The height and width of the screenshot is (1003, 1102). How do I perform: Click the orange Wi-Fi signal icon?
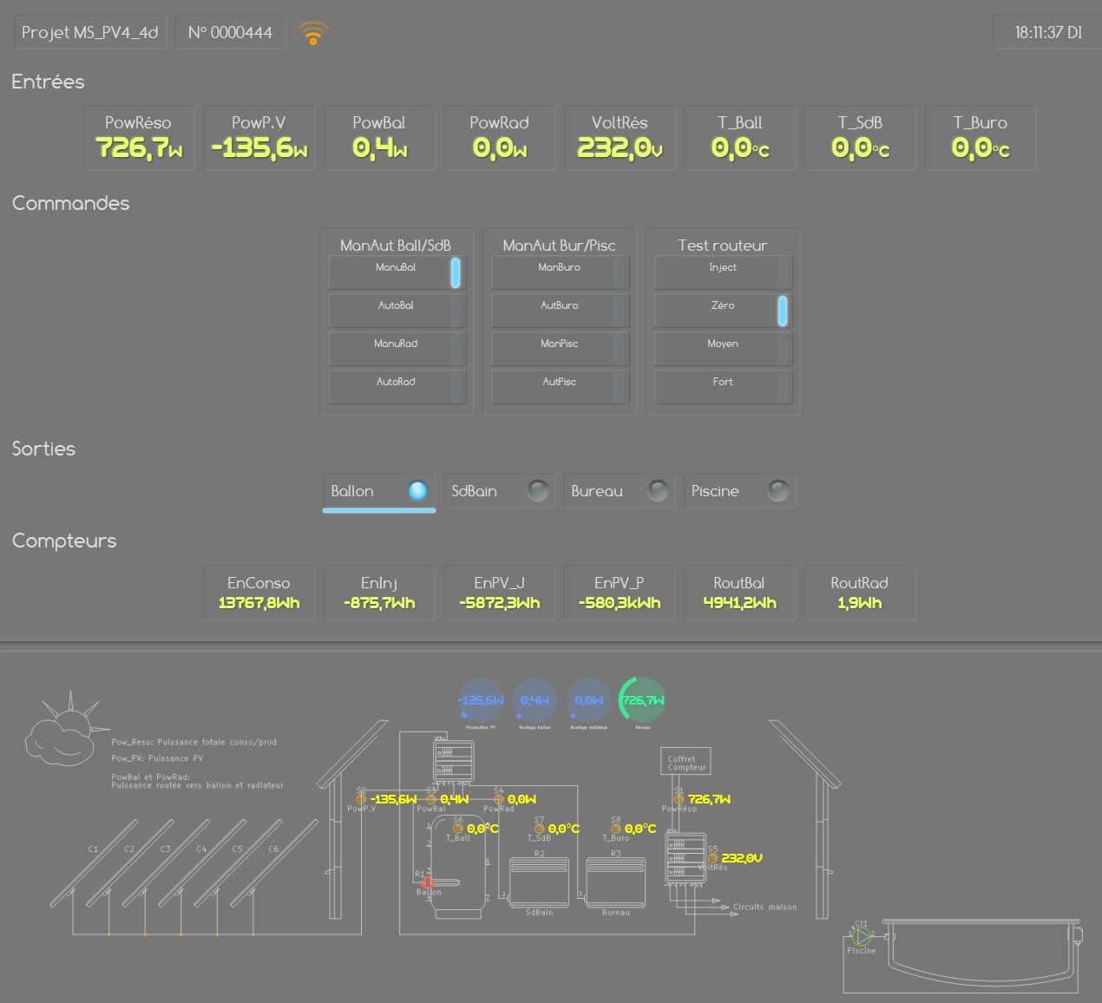click(312, 33)
